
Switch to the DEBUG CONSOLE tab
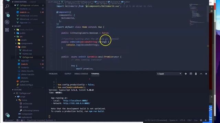coord(81,74)
